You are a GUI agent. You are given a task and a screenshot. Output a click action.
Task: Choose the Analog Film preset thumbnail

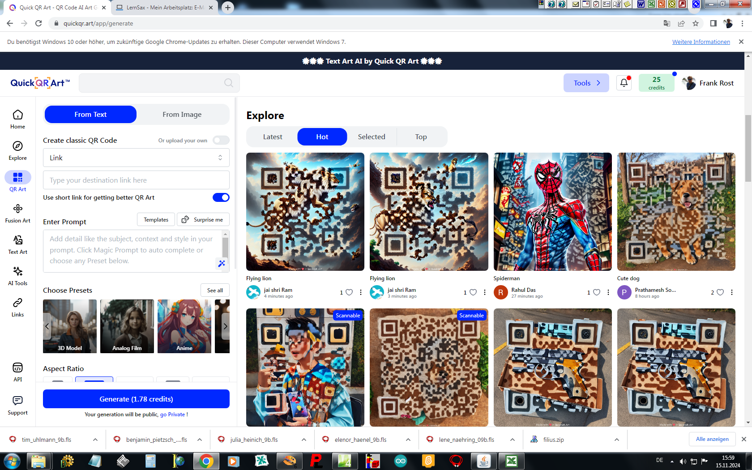click(x=127, y=326)
